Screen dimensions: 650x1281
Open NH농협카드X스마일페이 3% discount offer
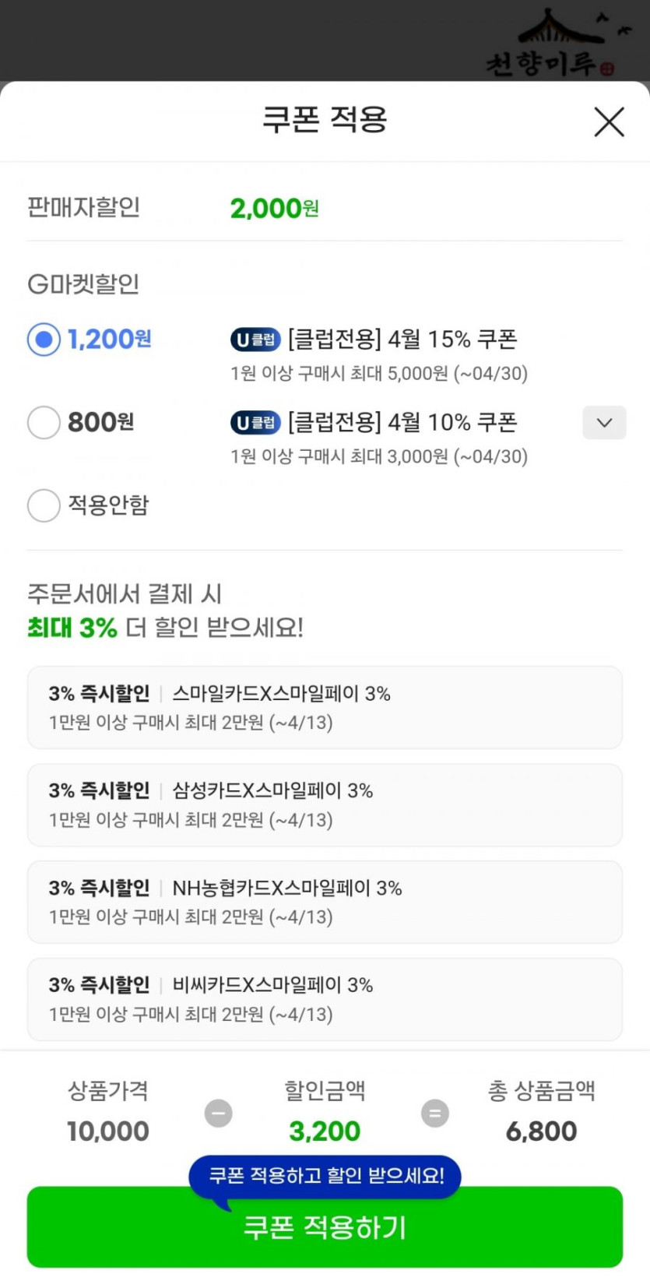325,902
